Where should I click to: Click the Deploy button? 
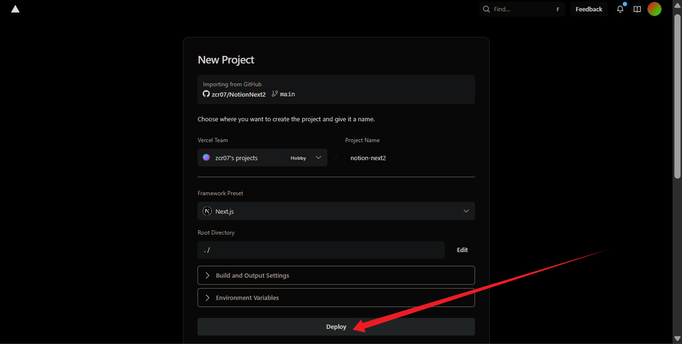point(336,326)
